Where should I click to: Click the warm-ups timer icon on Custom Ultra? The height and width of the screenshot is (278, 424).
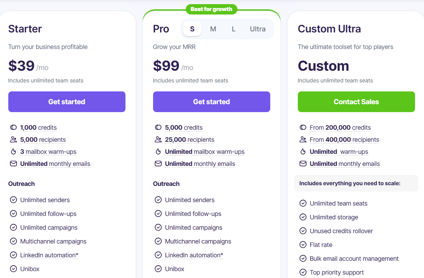[303, 151]
